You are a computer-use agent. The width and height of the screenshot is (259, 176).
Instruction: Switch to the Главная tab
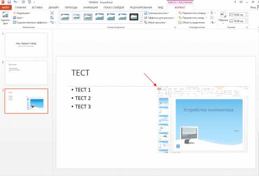[x=21, y=7]
